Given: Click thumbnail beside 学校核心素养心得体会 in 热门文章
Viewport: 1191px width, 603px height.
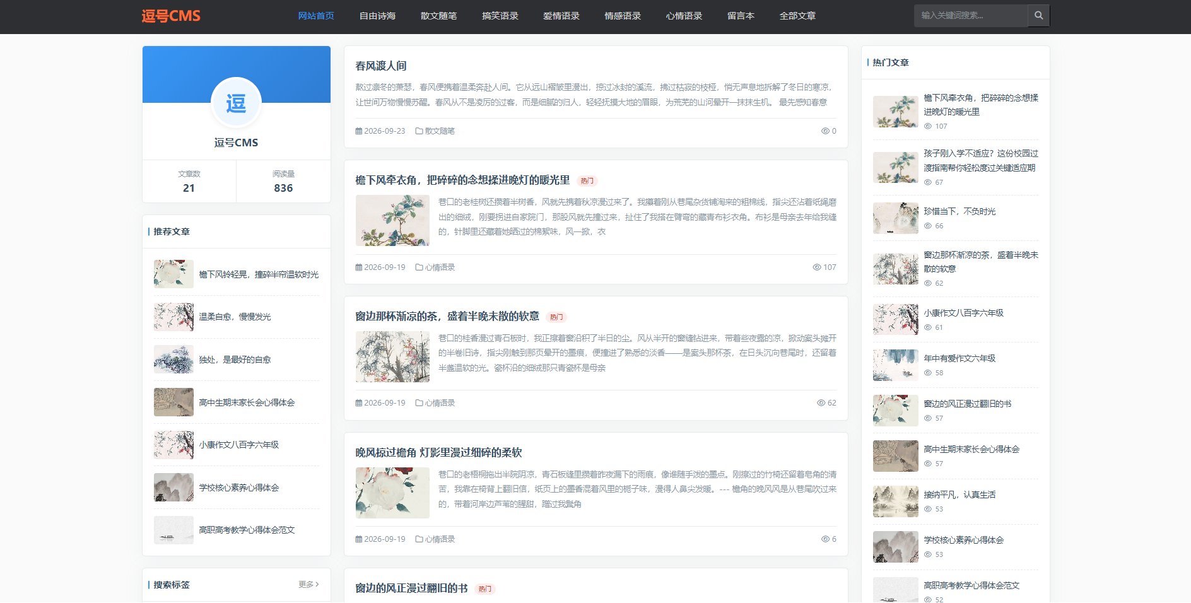Looking at the screenshot, I should coord(896,547).
